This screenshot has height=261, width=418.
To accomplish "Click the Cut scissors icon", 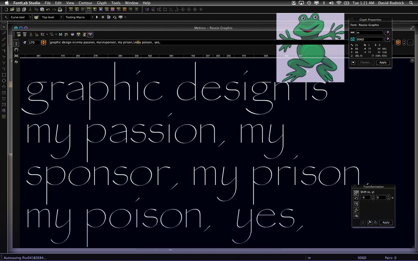I will (x=30, y=9).
